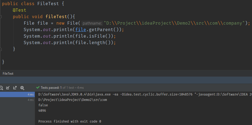This screenshot has width=252, height=125.
Task: Click the 'false' console output line
Action: tap(43, 105)
